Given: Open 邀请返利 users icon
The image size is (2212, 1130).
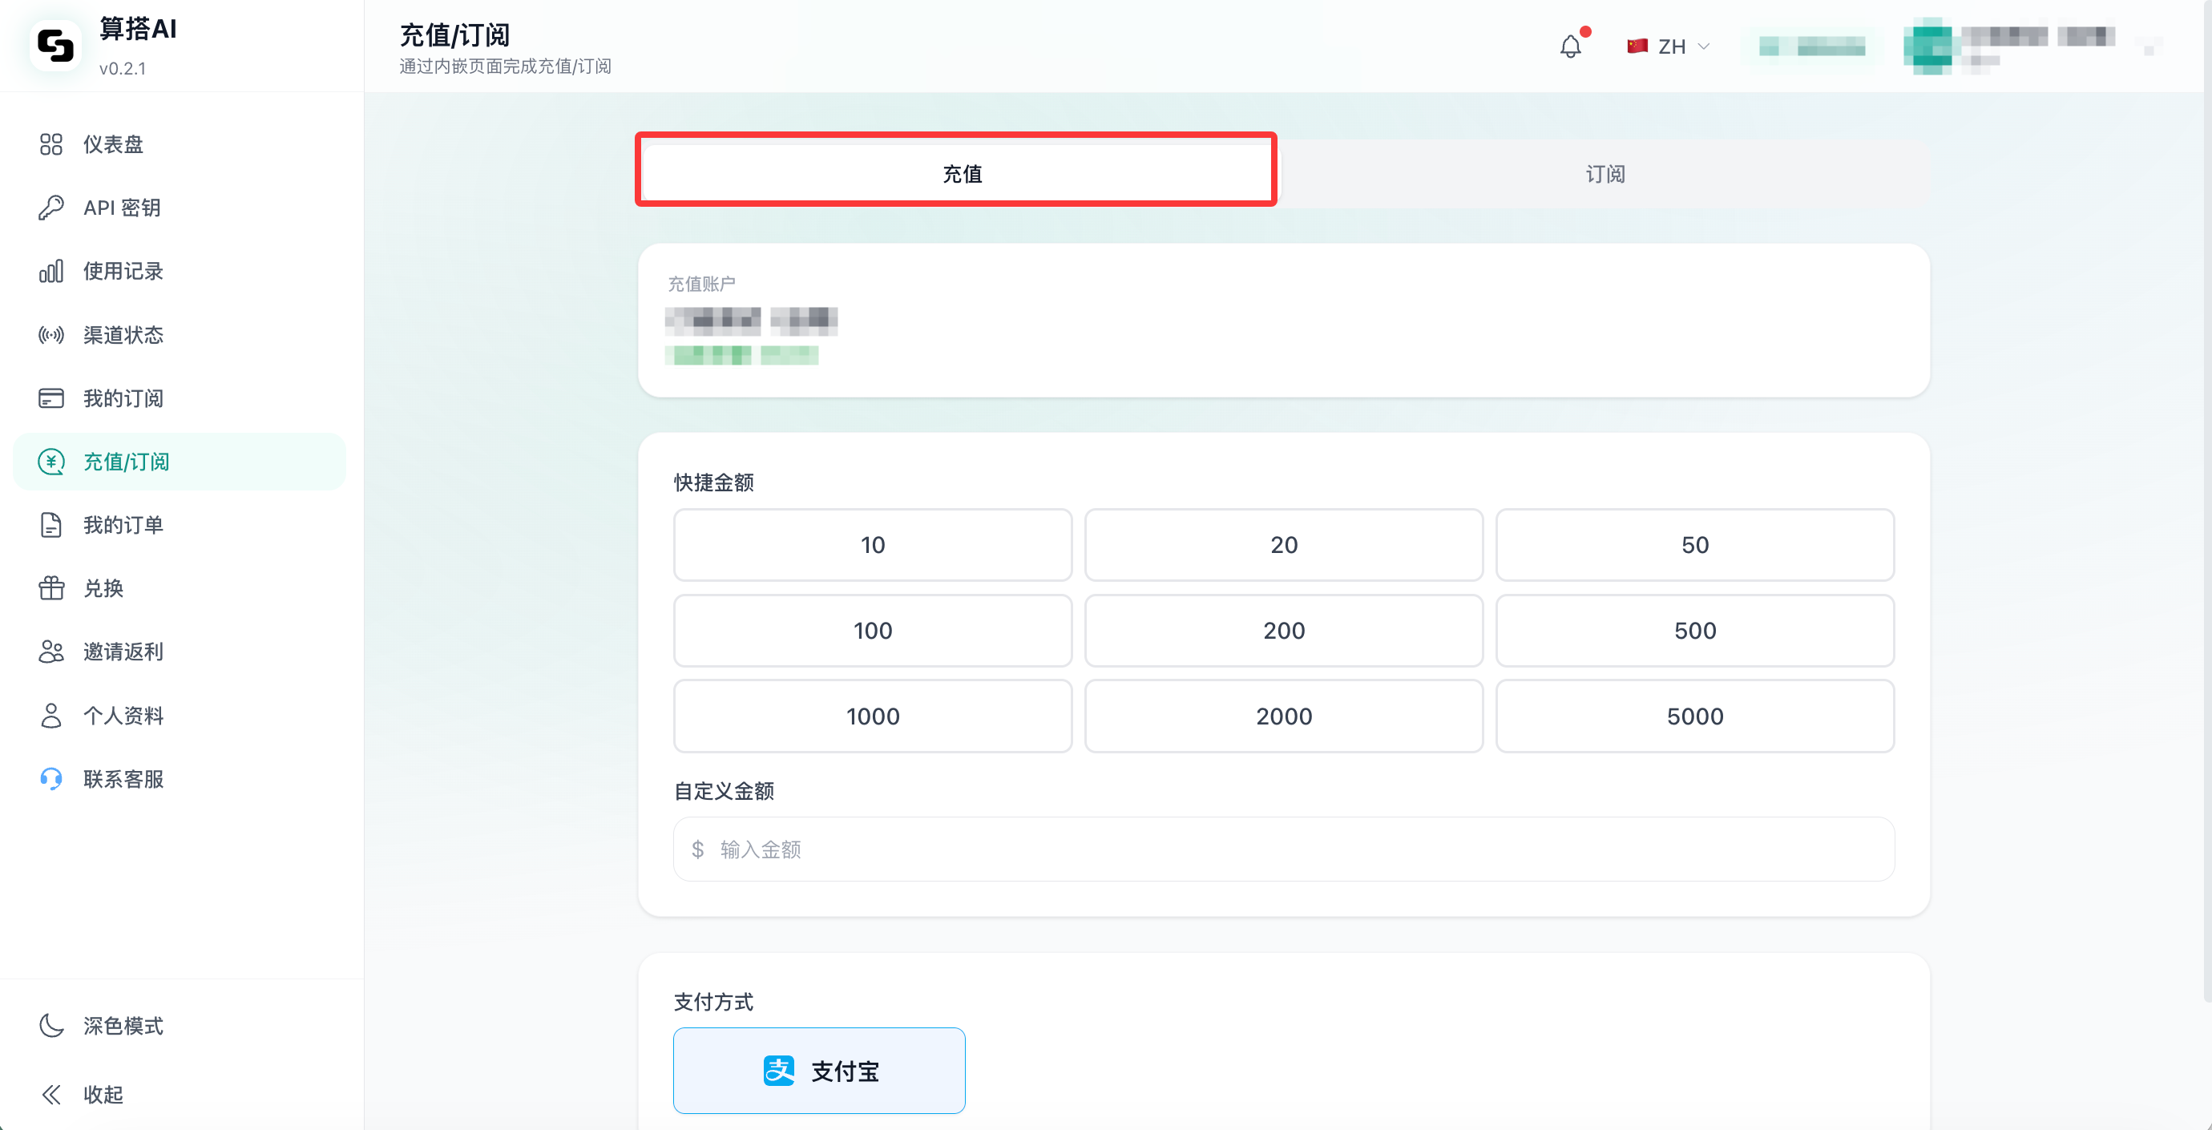Looking at the screenshot, I should pos(50,652).
